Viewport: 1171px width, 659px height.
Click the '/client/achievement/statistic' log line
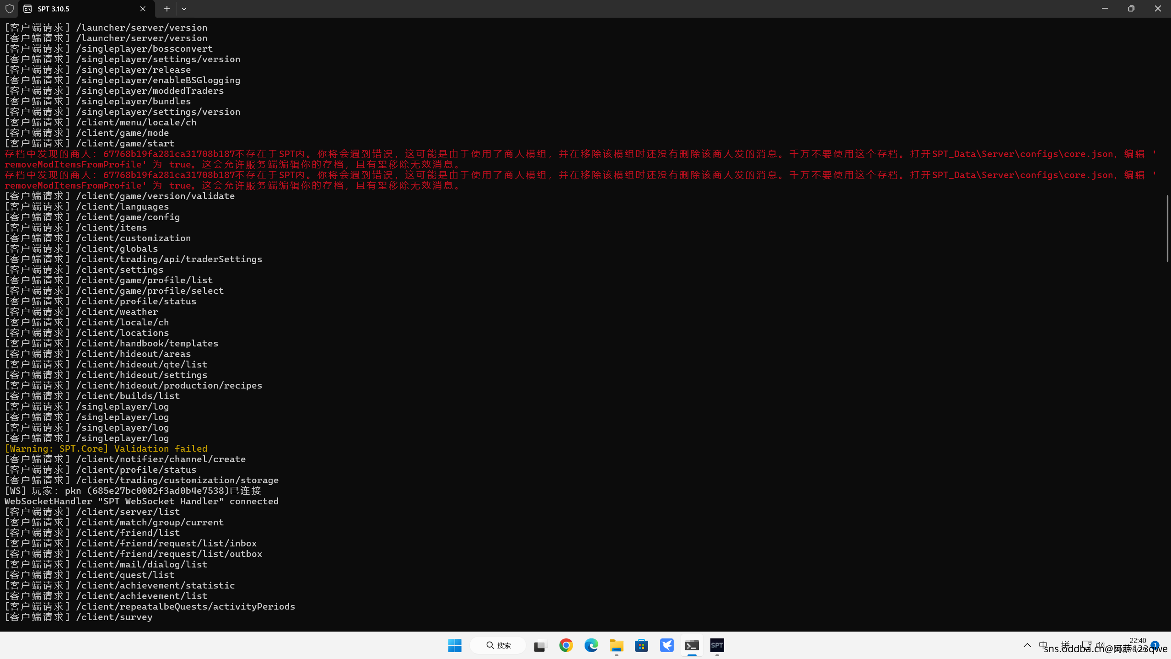(x=120, y=585)
